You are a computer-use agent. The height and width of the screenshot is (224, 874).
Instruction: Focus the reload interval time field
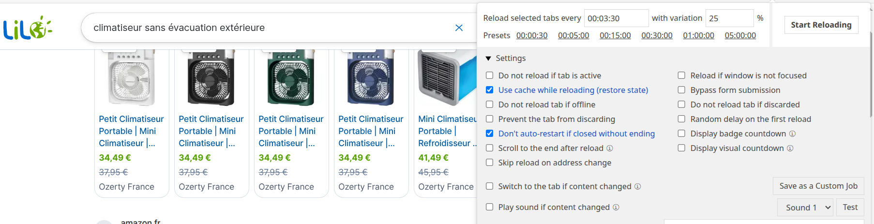(x=616, y=18)
